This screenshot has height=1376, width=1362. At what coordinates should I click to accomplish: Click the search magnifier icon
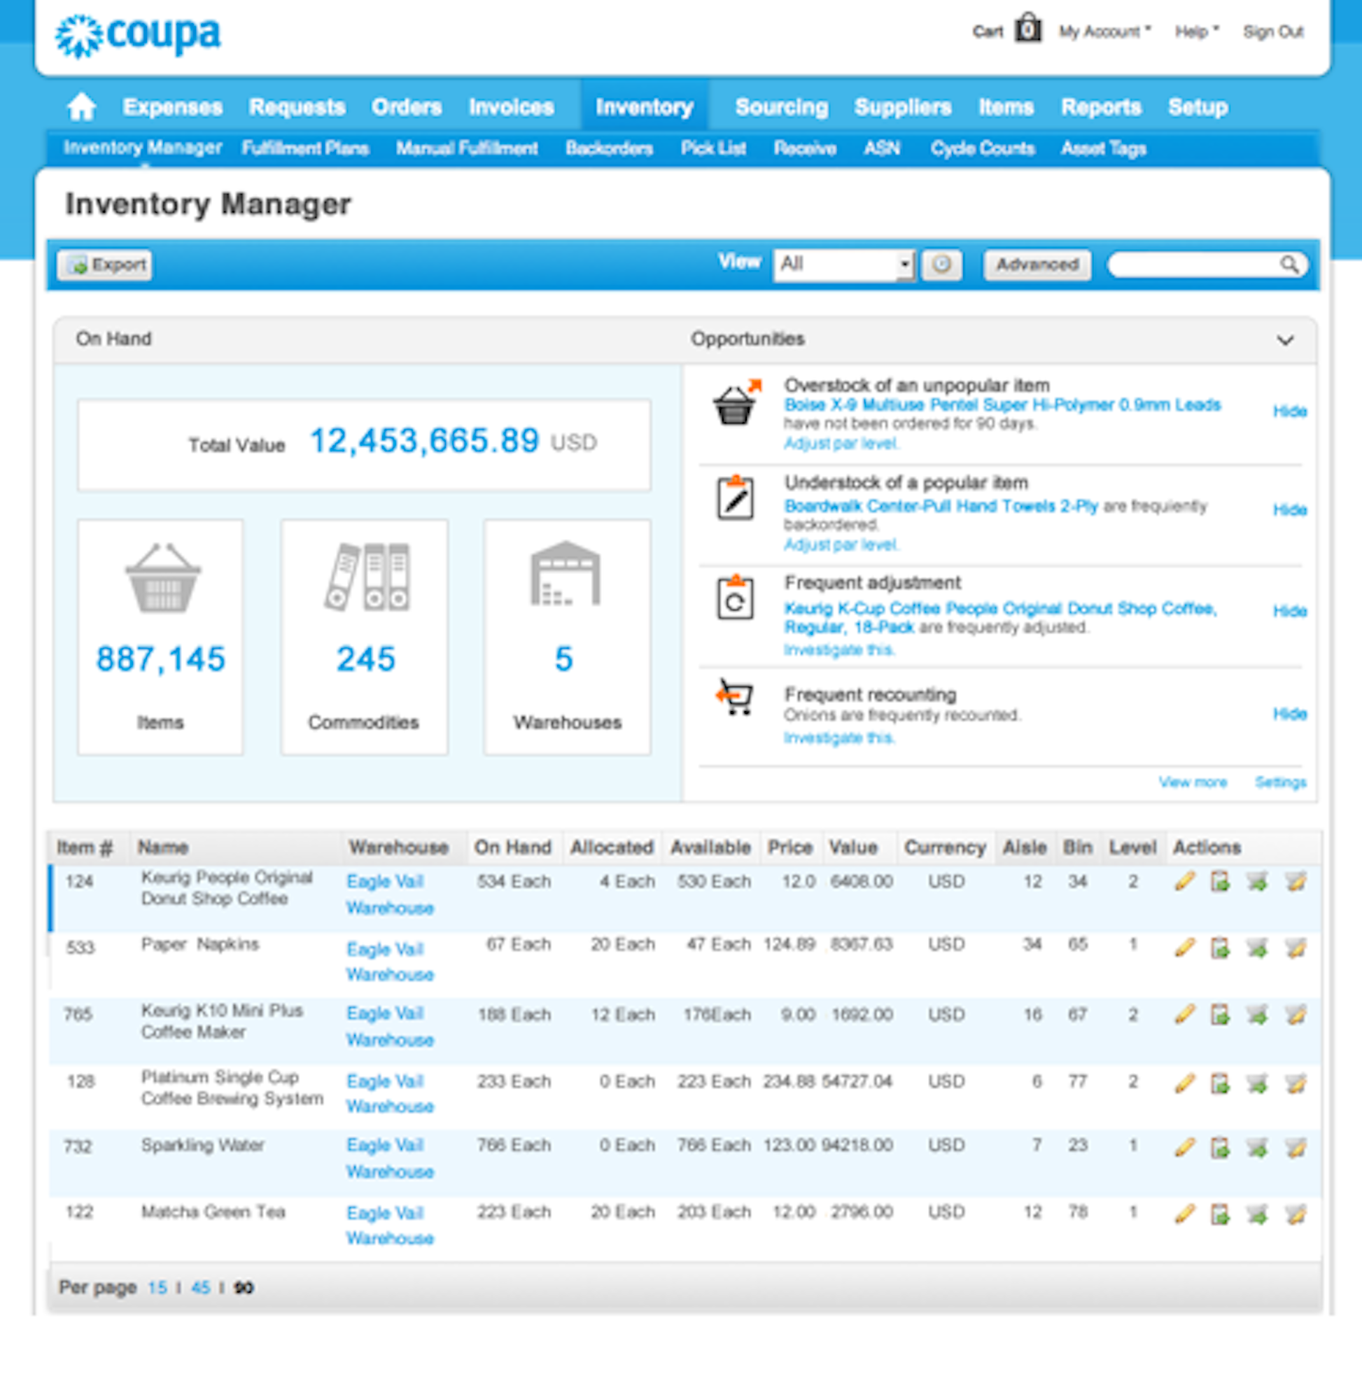(x=1291, y=265)
